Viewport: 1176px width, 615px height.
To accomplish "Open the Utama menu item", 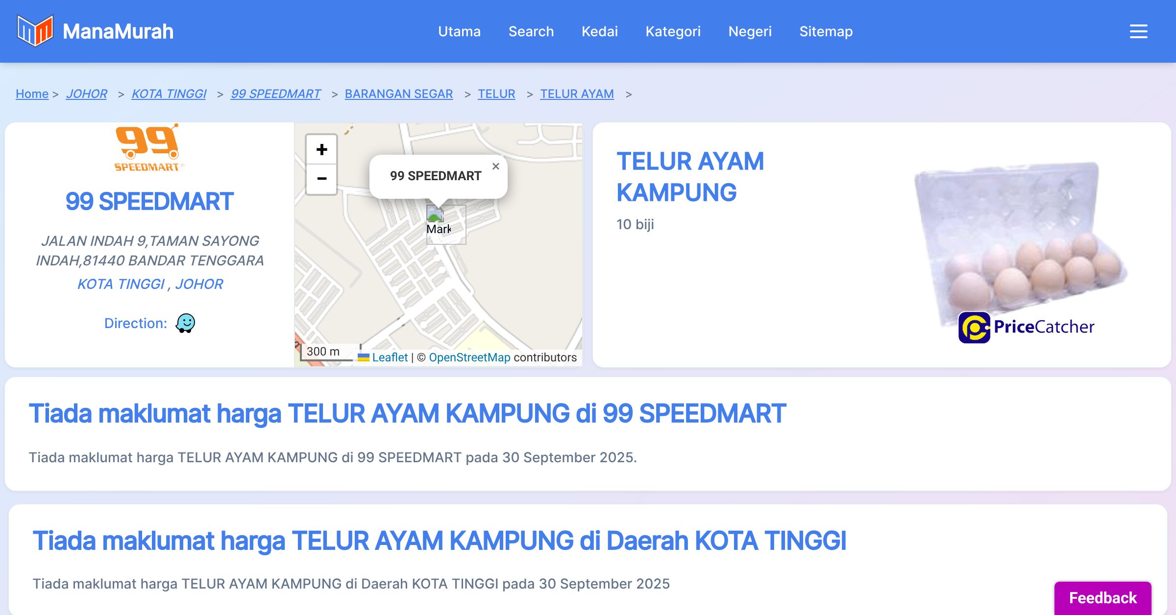I will click(x=459, y=31).
